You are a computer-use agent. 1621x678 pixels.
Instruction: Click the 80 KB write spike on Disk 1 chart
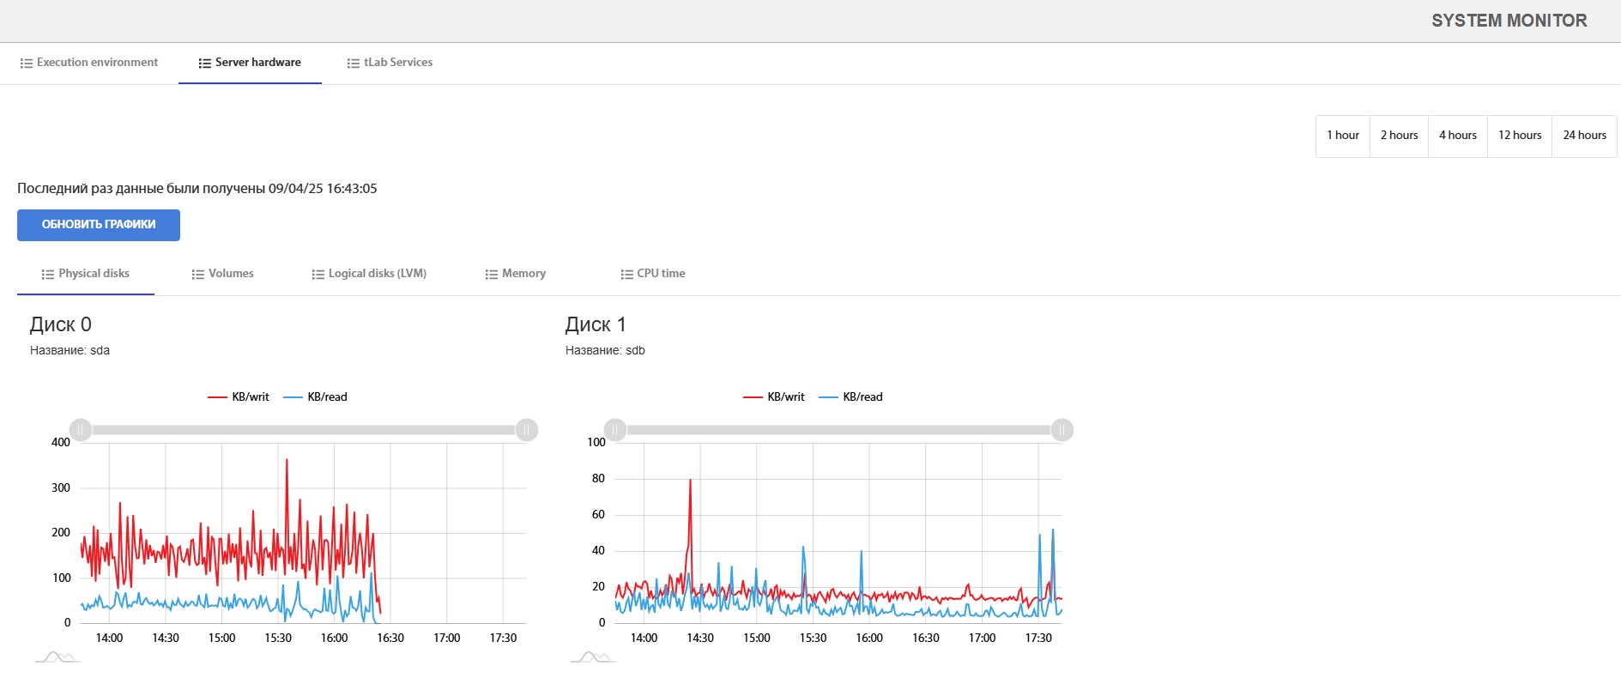tap(690, 481)
